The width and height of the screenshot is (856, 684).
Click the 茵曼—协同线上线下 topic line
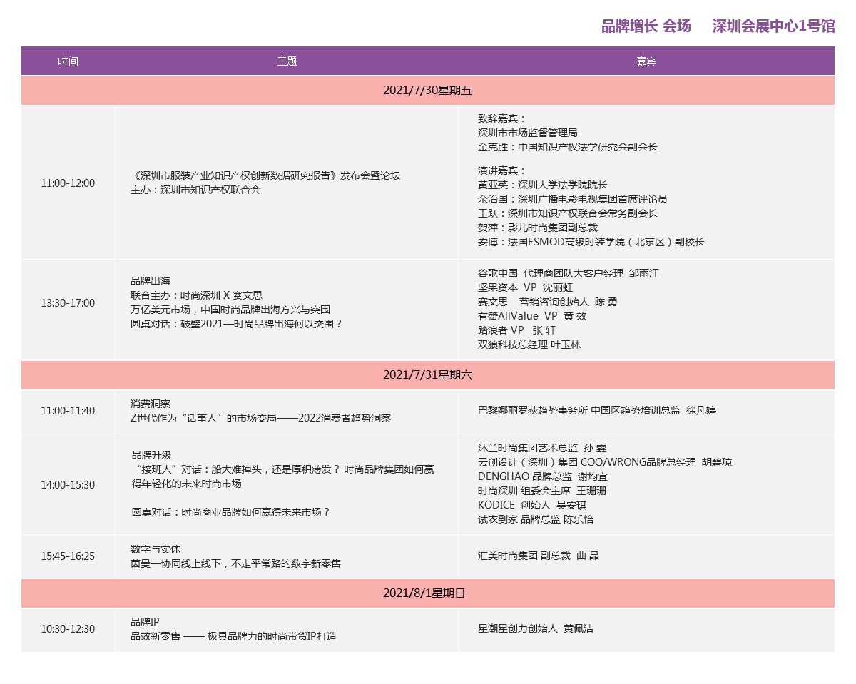(235, 563)
